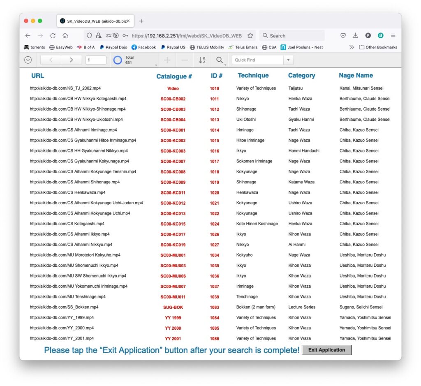Click the found set circle icon
The height and width of the screenshot is (386, 421).
(118, 60)
